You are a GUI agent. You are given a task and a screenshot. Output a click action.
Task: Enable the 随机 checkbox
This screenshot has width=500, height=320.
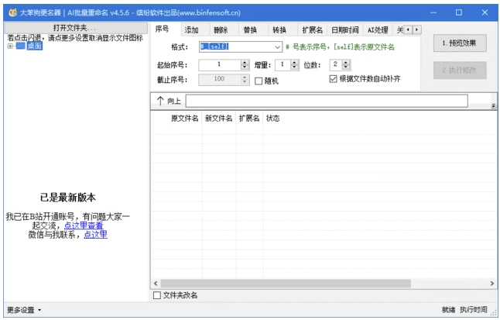(x=259, y=80)
